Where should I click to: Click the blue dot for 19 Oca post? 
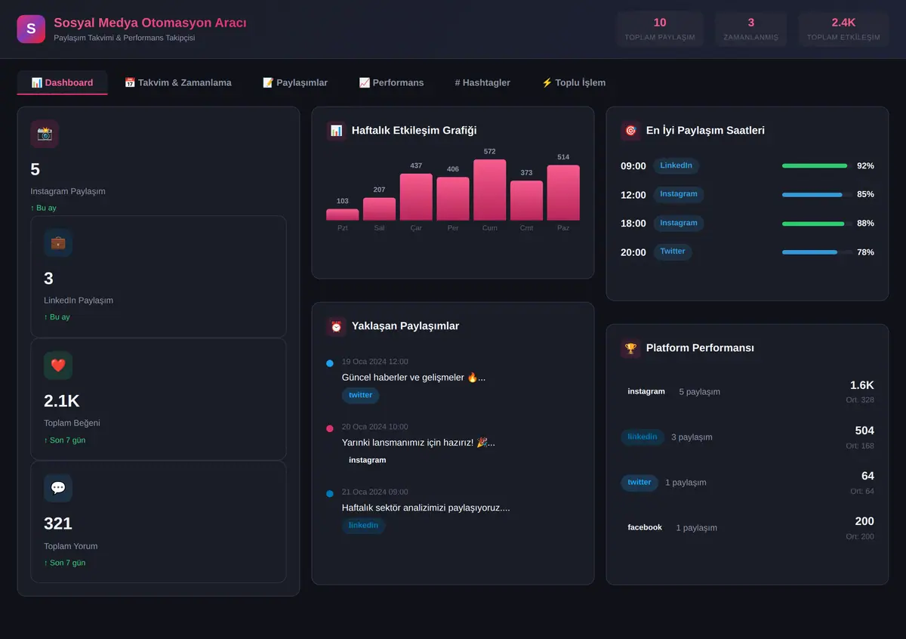330,363
